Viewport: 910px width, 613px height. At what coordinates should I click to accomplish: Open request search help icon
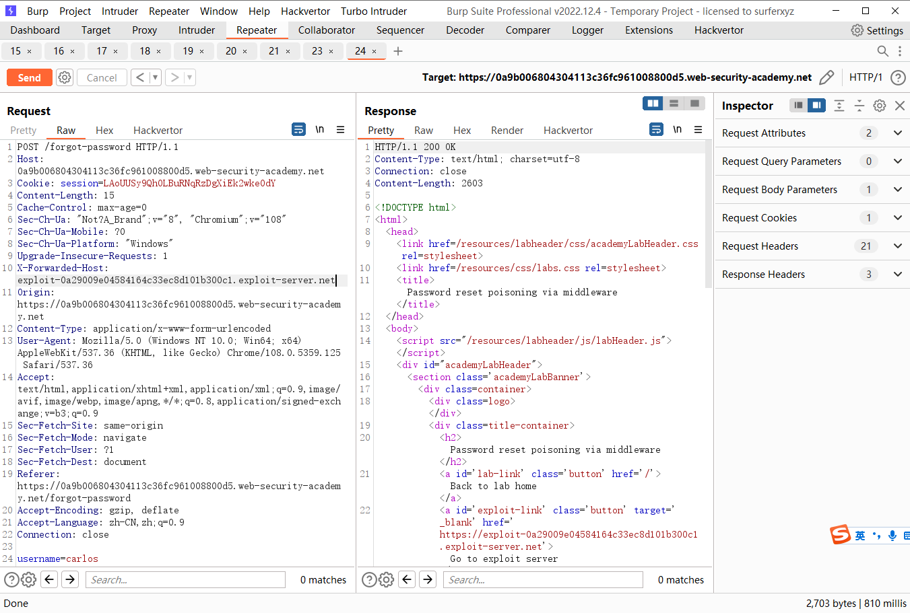(x=11, y=579)
